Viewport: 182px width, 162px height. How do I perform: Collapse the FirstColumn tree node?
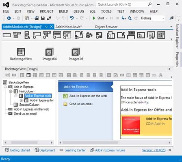click(11, 92)
